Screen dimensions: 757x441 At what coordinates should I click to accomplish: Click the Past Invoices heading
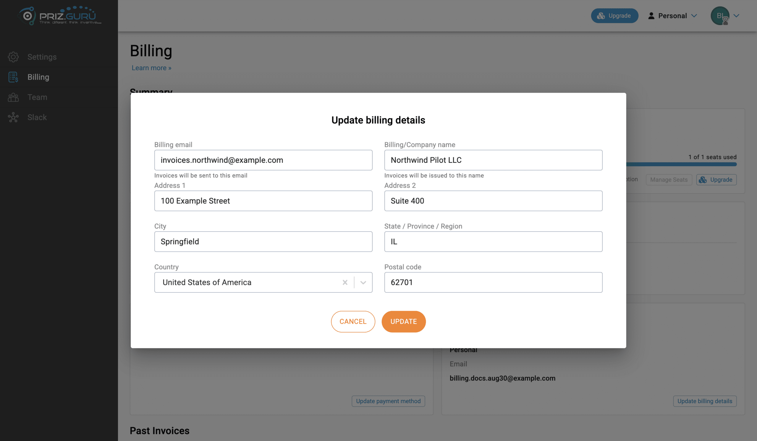[159, 431]
